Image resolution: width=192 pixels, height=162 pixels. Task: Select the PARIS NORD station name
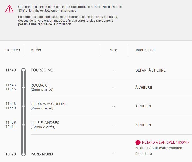coord(42,154)
